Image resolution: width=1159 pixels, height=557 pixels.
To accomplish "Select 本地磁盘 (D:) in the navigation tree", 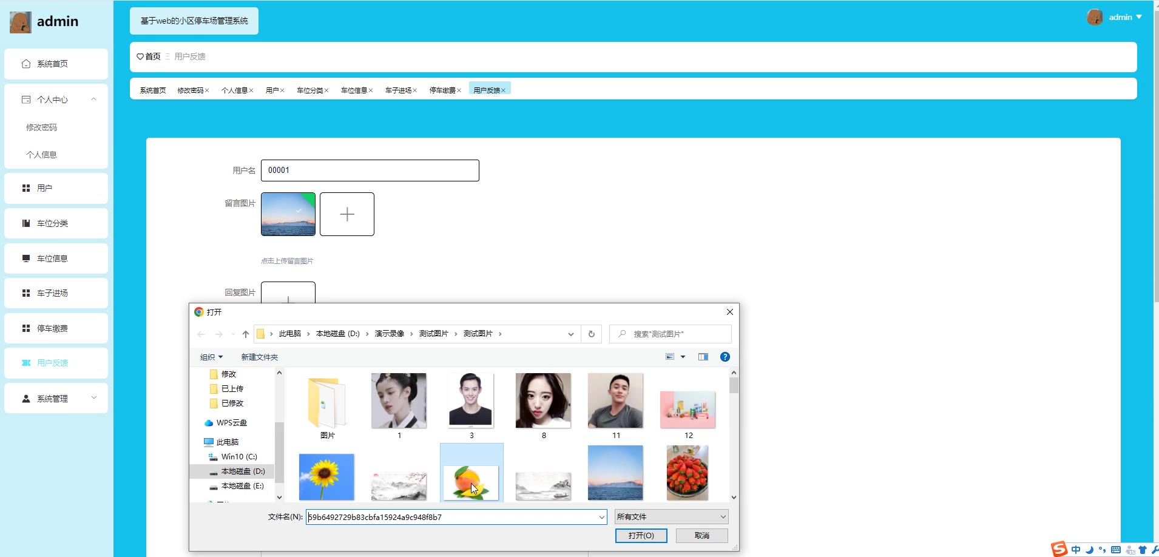I will [243, 471].
